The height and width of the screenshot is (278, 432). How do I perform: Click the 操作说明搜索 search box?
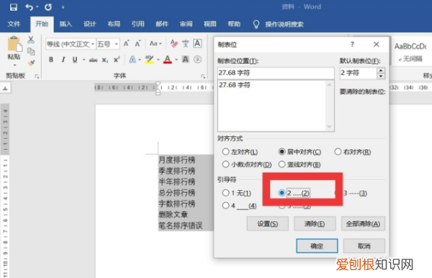click(x=284, y=24)
